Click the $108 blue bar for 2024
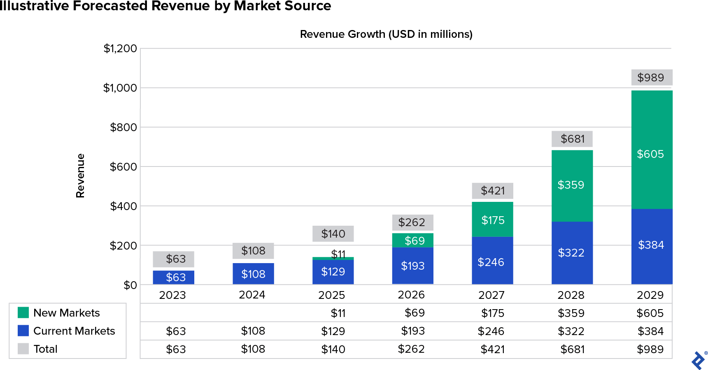This screenshot has height=370, width=708. click(x=253, y=274)
